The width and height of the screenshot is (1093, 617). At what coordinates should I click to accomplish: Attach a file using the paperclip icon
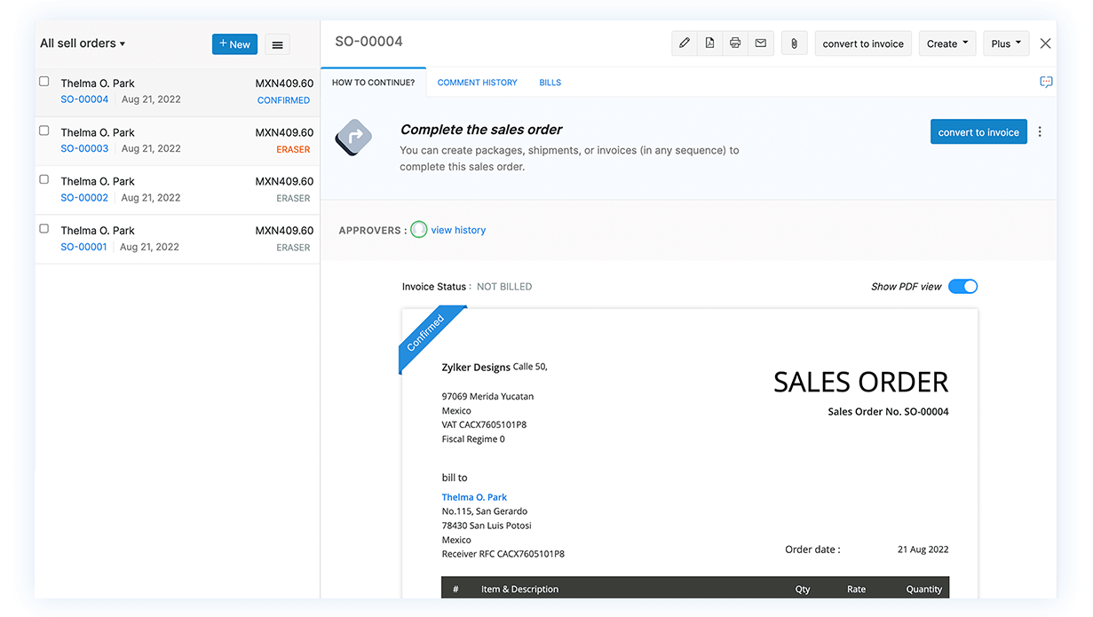point(793,43)
